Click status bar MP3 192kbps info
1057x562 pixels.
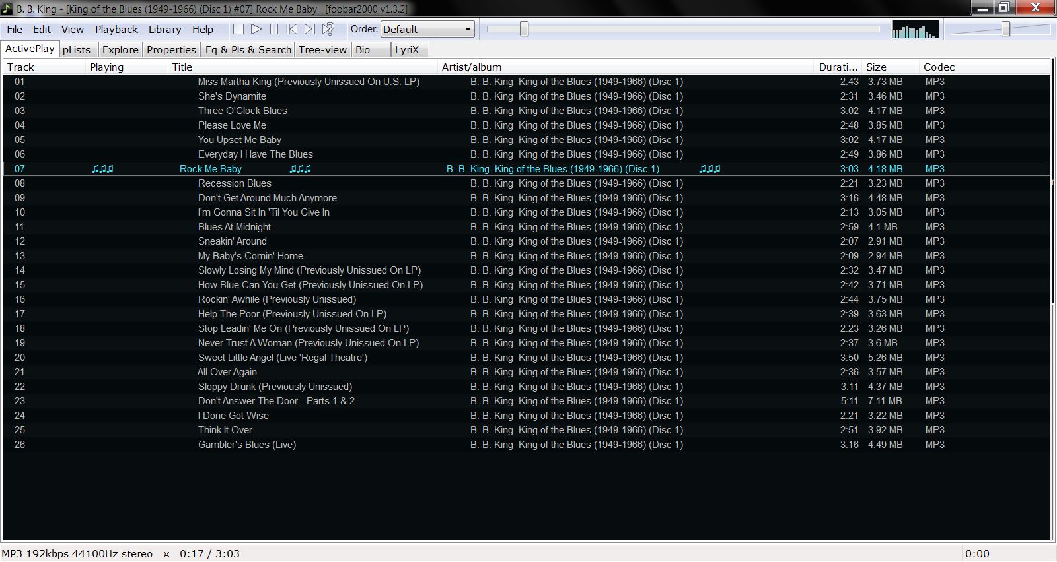[x=77, y=554]
